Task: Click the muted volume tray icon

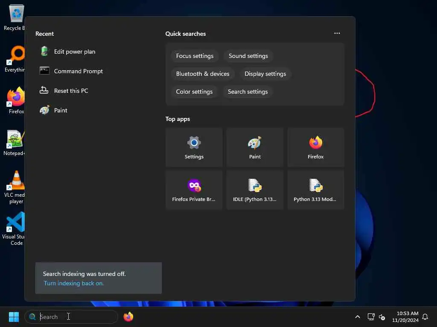Action: [382, 317]
